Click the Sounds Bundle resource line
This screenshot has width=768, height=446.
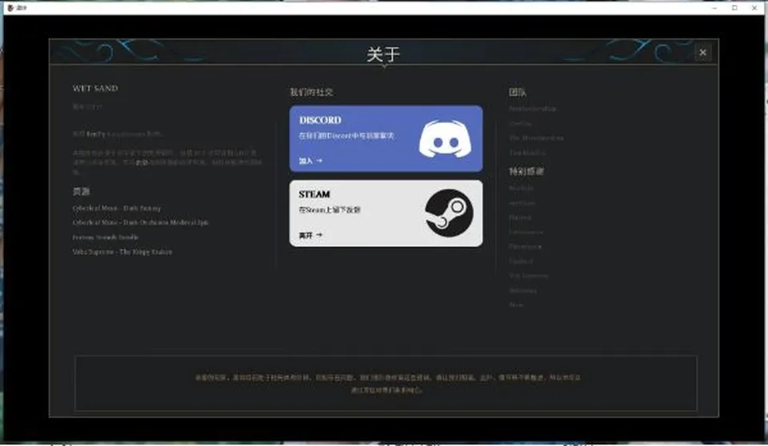[106, 237]
